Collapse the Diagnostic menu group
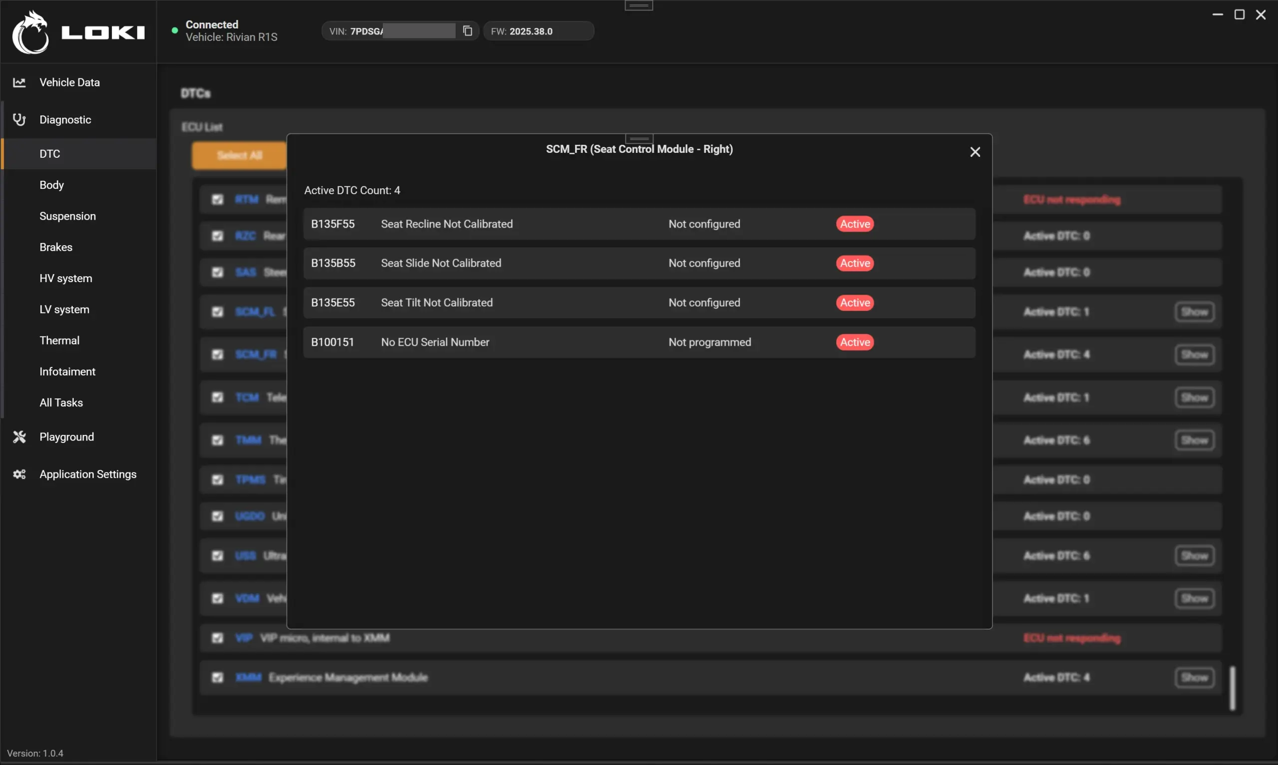The width and height of the screenshot is (1278, 765). 79,120
